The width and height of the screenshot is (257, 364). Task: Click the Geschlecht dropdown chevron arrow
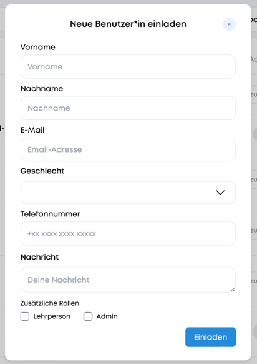(220, 193)
